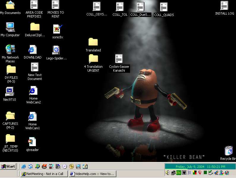Viewport: 236px width, 178px height.
Task: Open the volume speaker tray icon
Action: tap(167, 173)
